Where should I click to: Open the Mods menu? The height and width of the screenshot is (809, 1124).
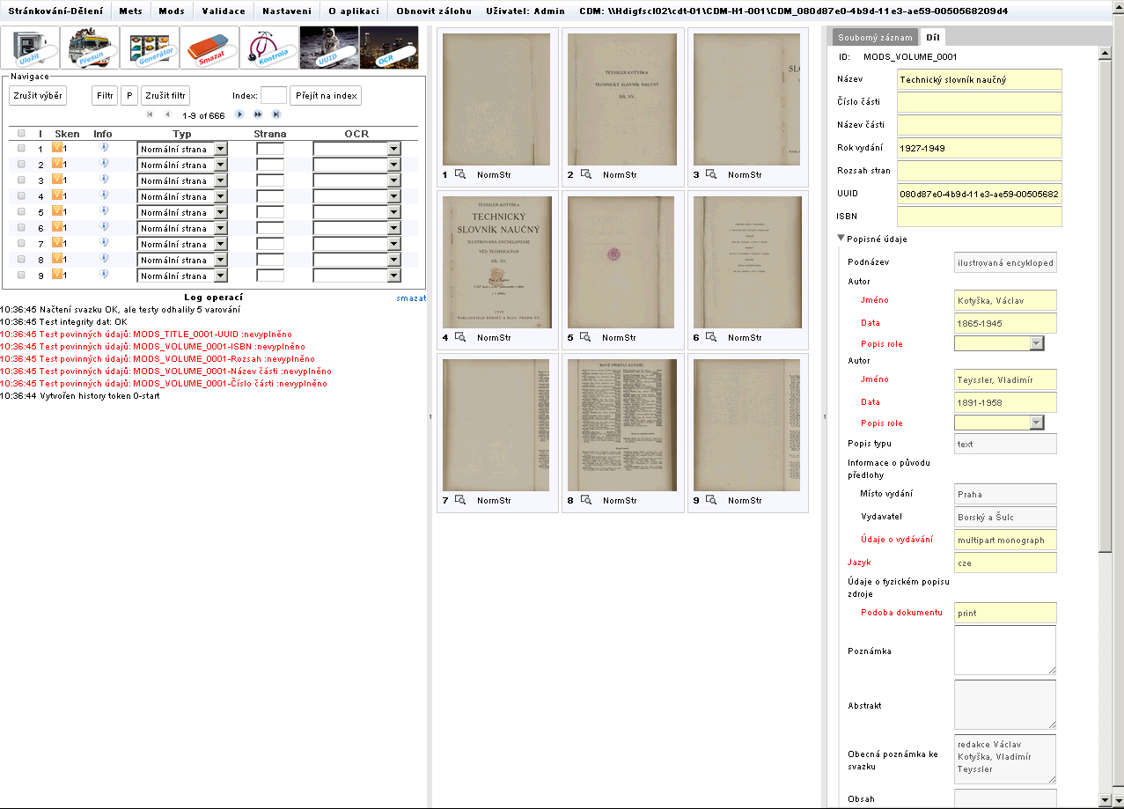click(x=171, y=11)
